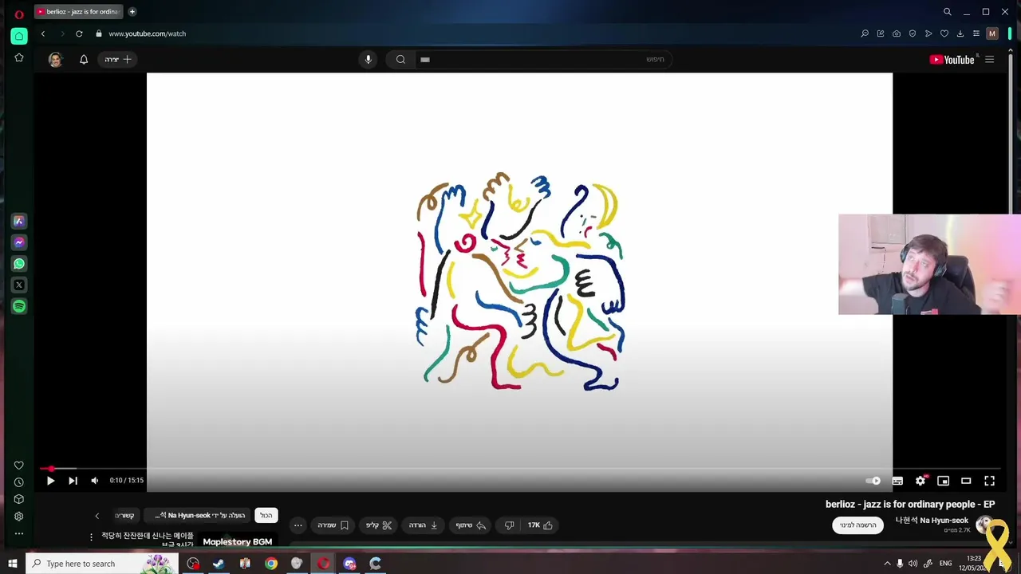This screenshot has height=574, width=1021.
Task: Go to Opera start page home icon
Action: [x=19, y=36]
